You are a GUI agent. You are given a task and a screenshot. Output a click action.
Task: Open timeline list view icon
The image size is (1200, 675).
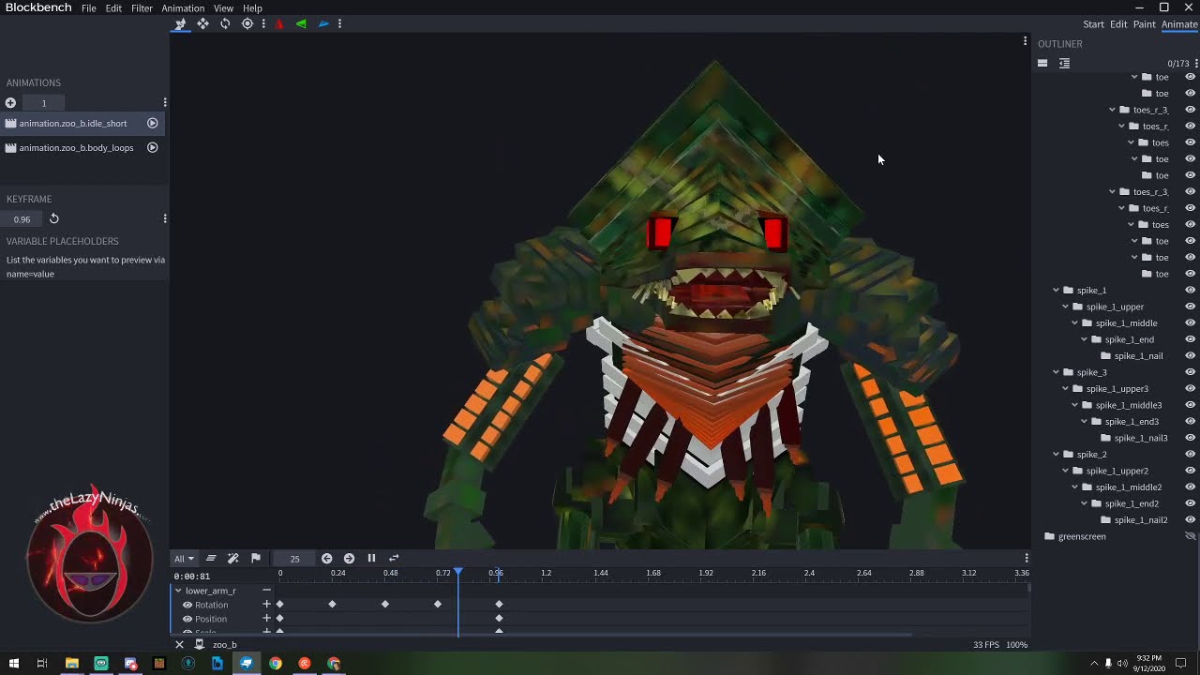pyautogui.click(x=211, y=558)
